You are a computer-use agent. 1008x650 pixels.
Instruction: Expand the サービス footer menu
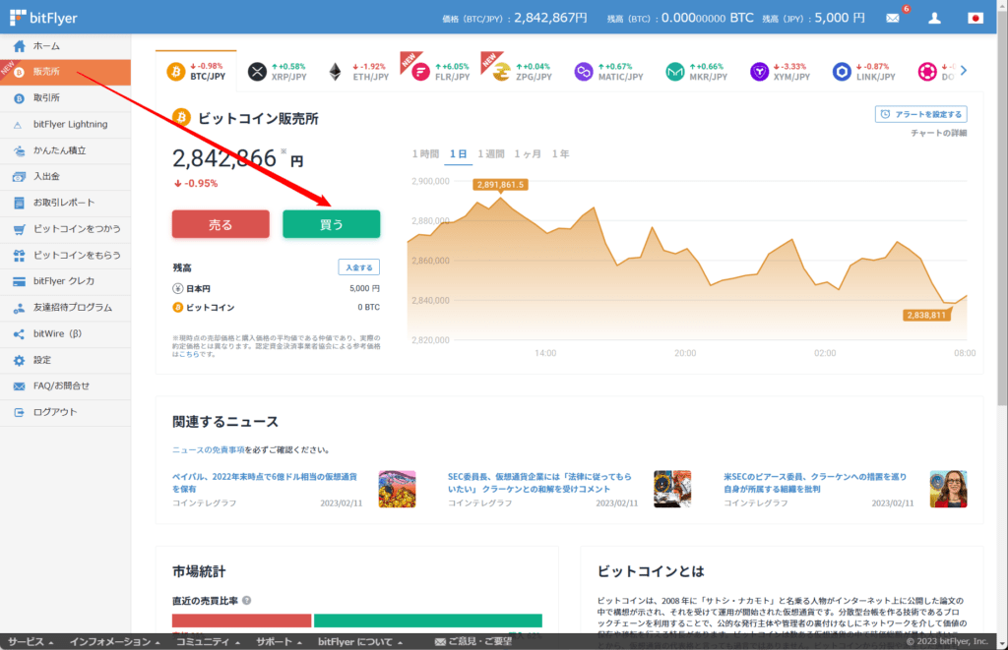[x=31, y=642]
